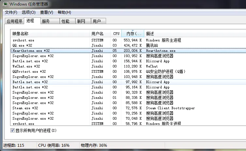246x151 pixels.
Task: Select the WeChat.exe *32 process
Action: [128, 66]
